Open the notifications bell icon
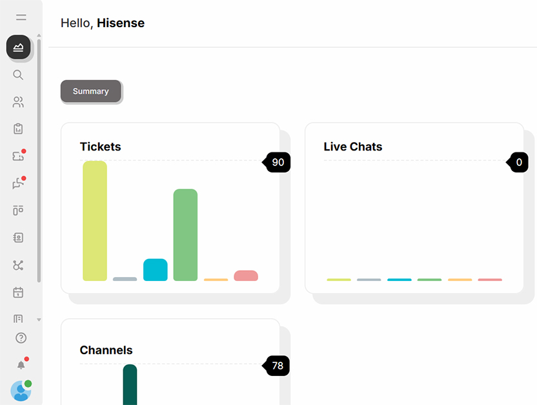This screenshot has height=405, width=537. (x=21, y=365)
